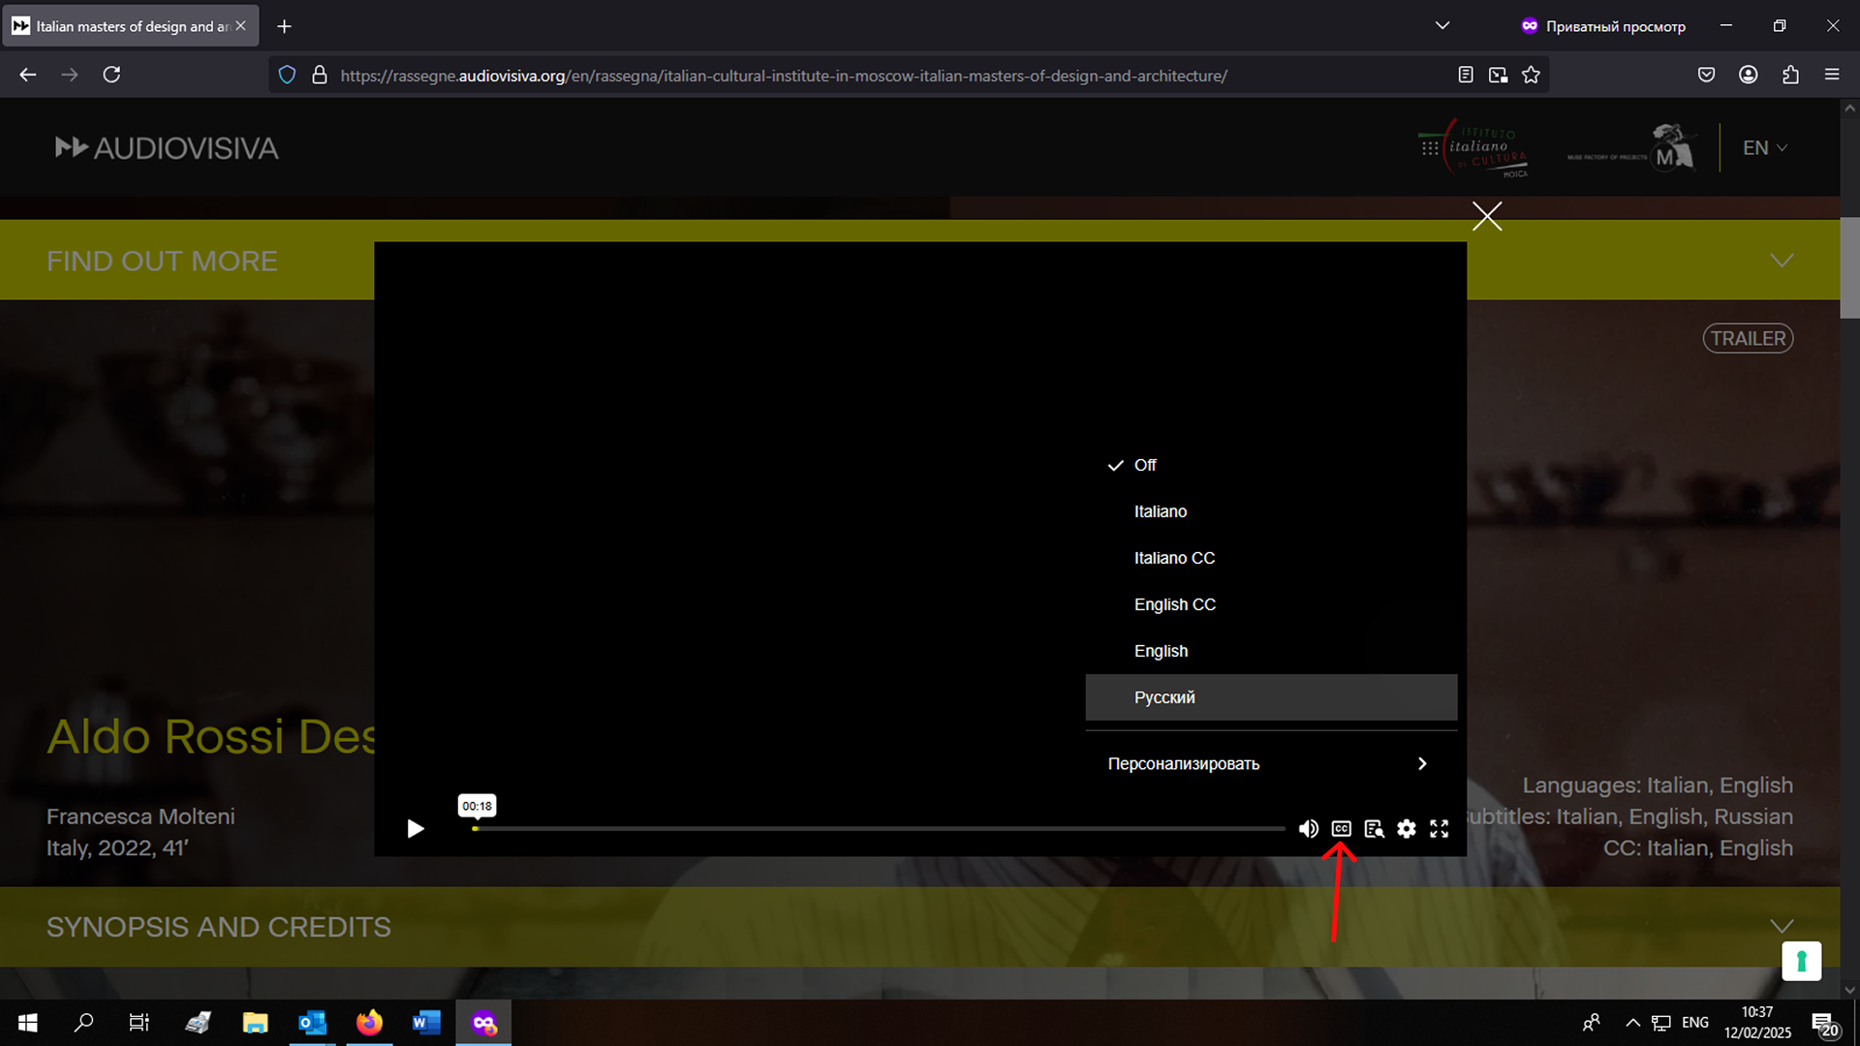This screenshot has height=1046, width=1860.
Task: Open Firefox extensions puzzle icon
Action: pyautogui.click(x=1790, y=76)
